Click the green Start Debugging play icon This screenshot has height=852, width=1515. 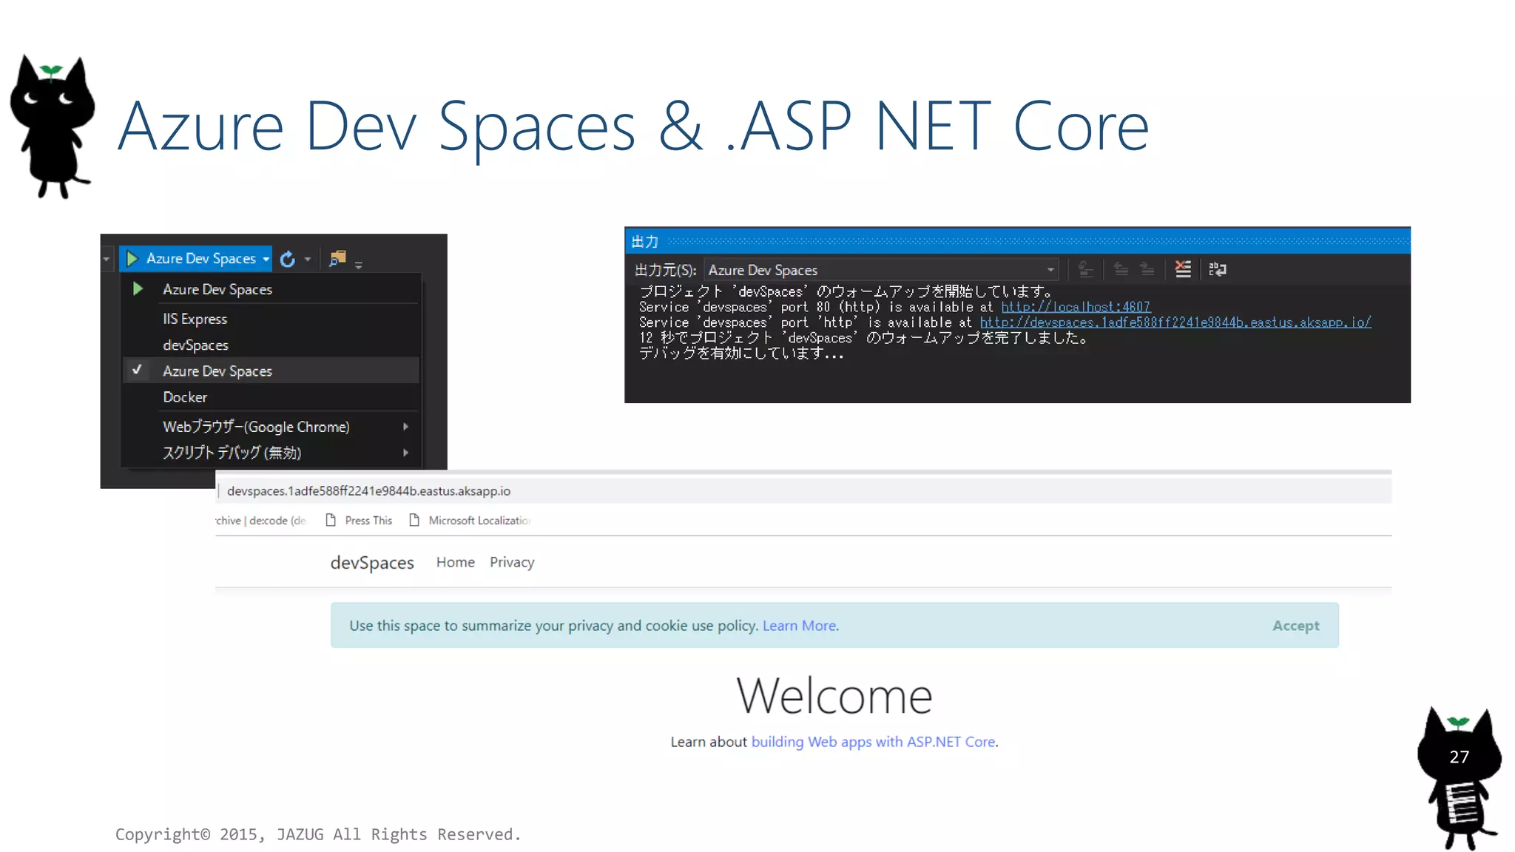coord(132,258)
